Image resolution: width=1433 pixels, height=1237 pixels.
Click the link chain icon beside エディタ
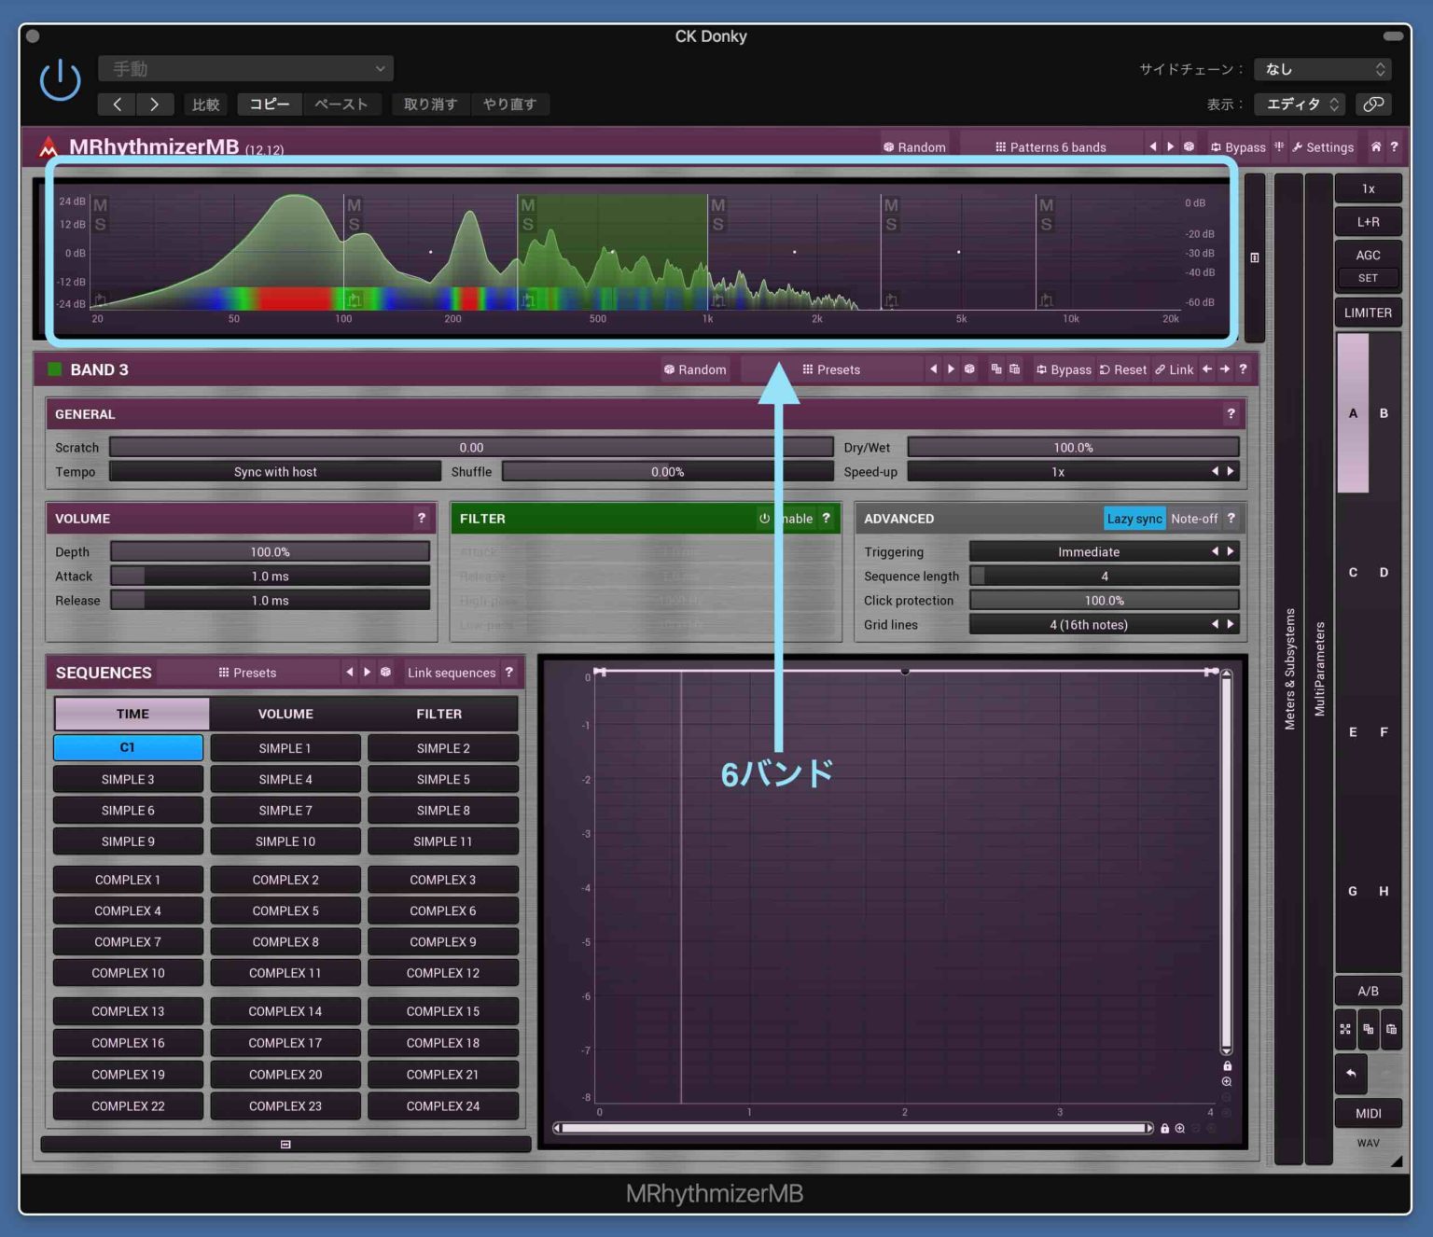(1373, 104)
